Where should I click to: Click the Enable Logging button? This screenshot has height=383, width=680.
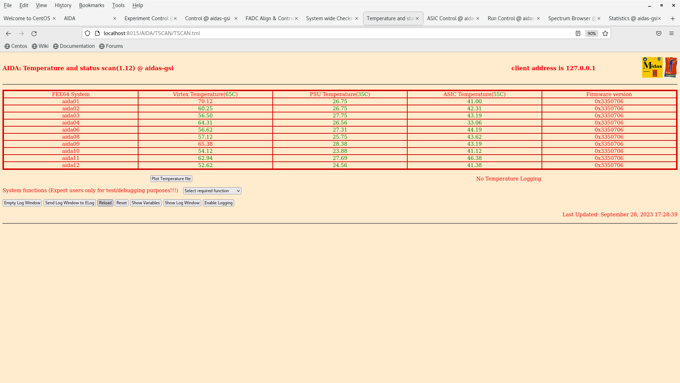(218, 203)
